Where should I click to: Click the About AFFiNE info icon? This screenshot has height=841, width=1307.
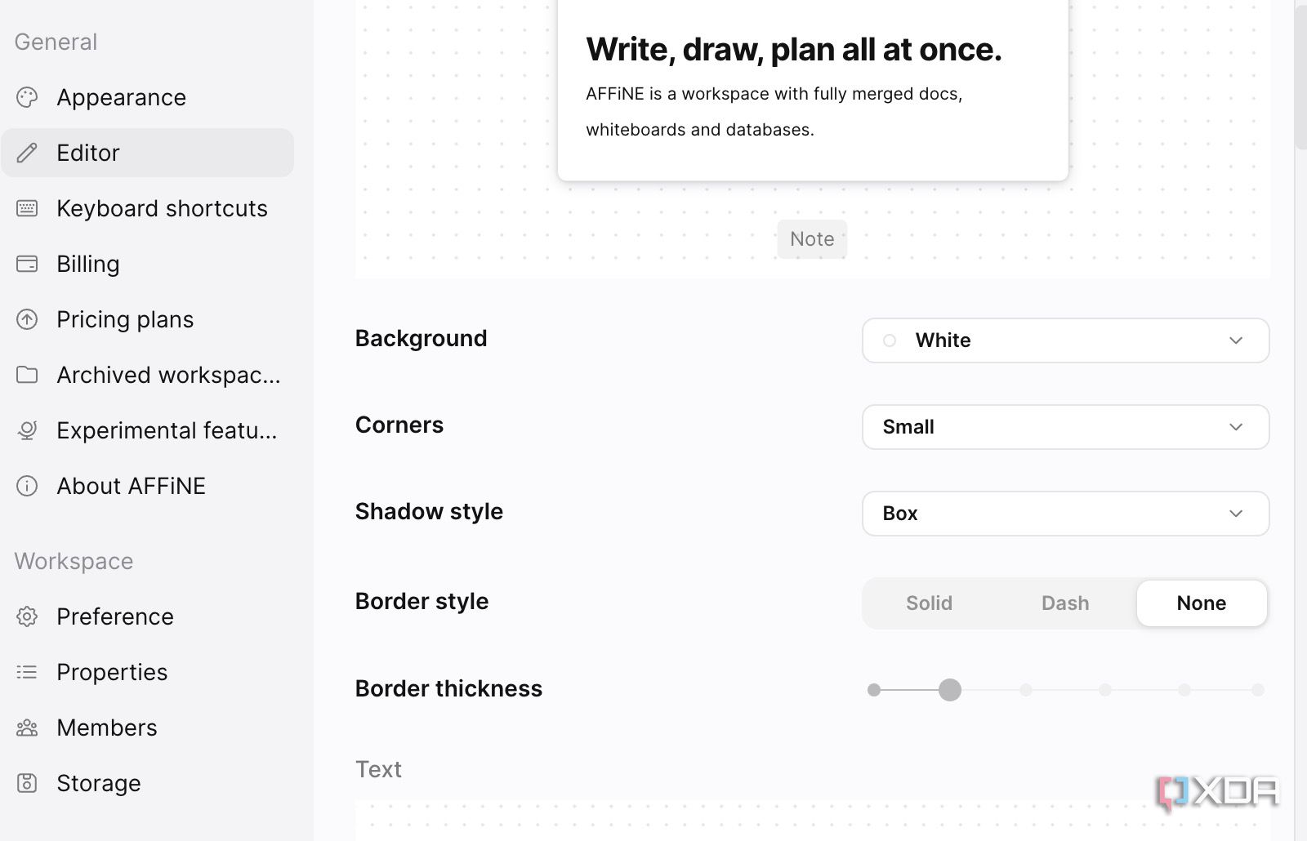27,487
